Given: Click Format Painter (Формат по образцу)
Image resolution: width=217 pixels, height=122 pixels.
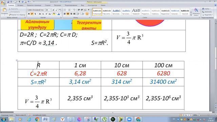Looking at the screenshot, I should point(17,15).
